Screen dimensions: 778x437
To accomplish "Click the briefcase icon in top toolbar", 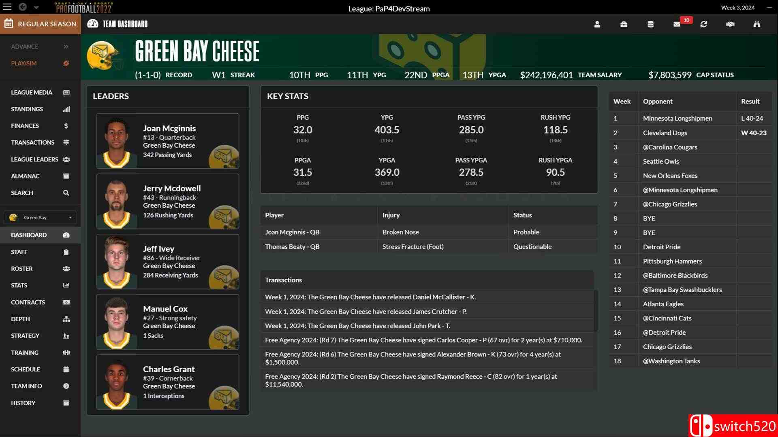I will tap(624, 24).
